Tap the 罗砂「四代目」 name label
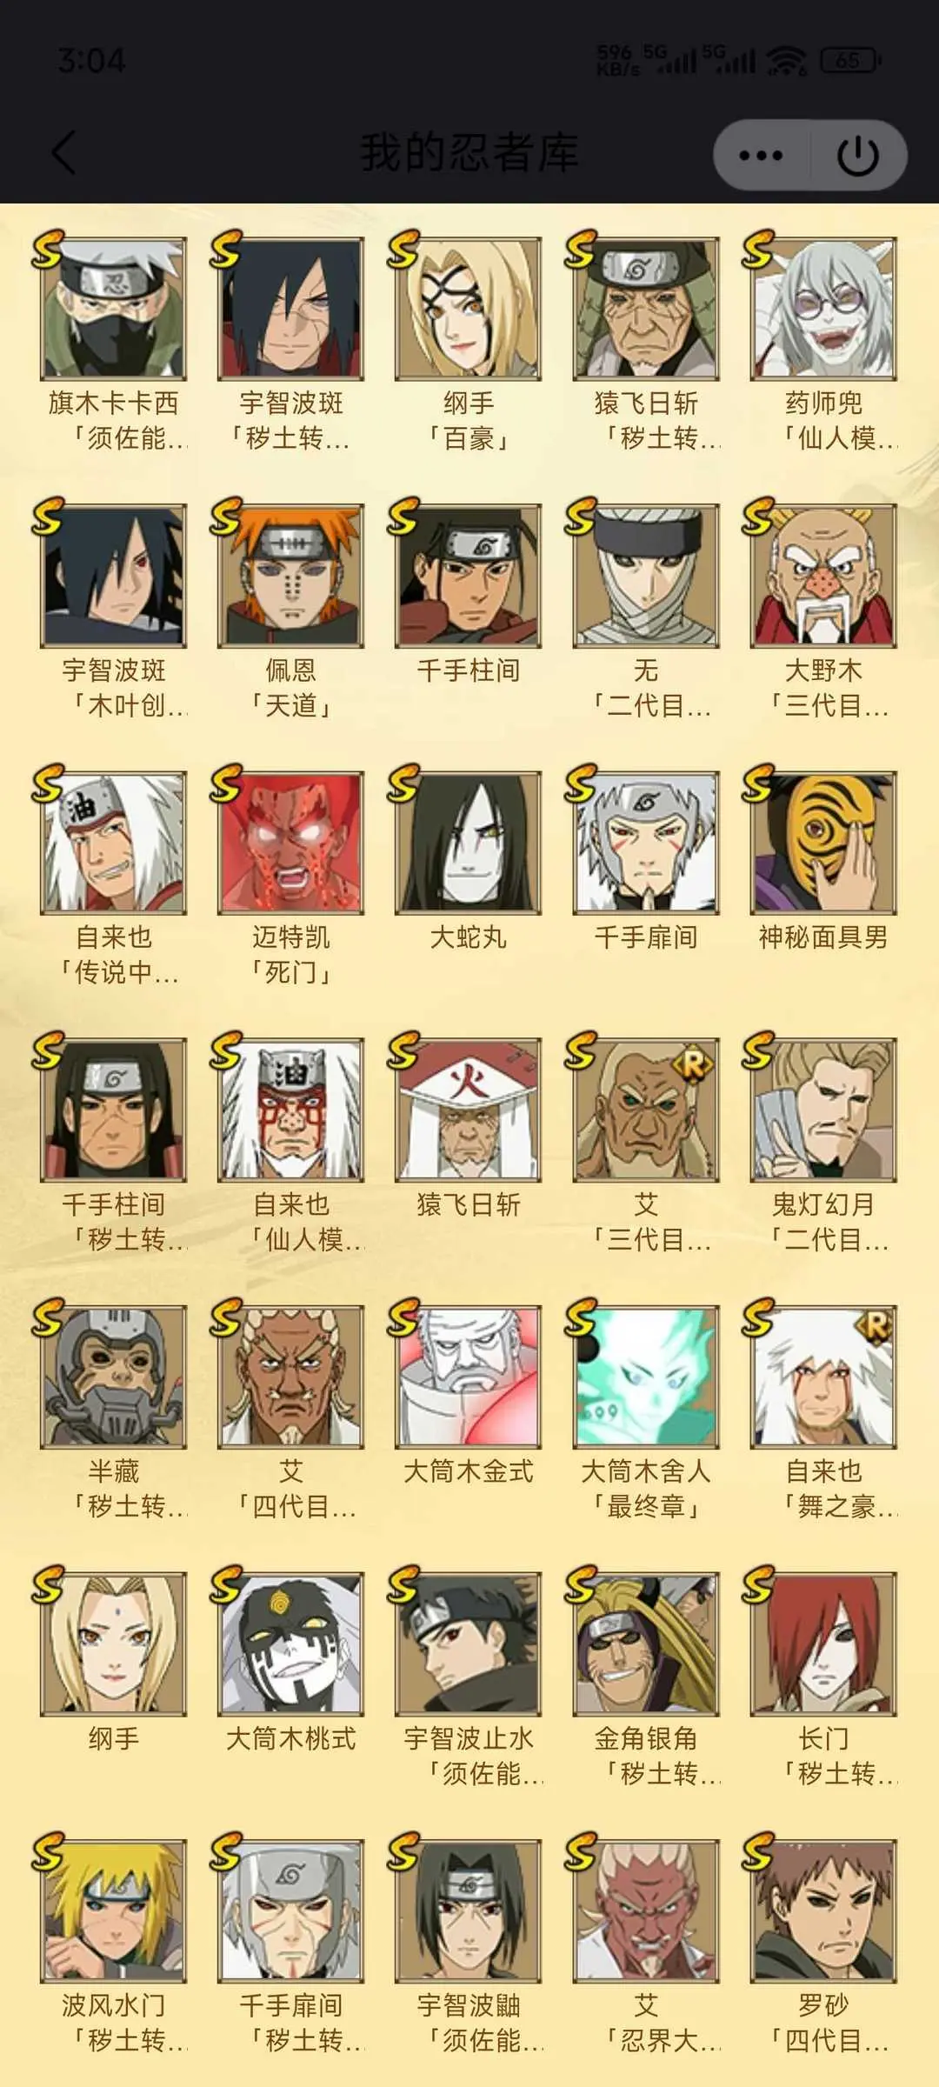Image resolution: width=939 pixels, height=2087 pixels. point(823,2023)
